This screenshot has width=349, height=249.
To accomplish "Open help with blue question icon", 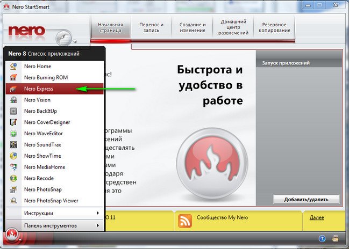I will [322, 239].
